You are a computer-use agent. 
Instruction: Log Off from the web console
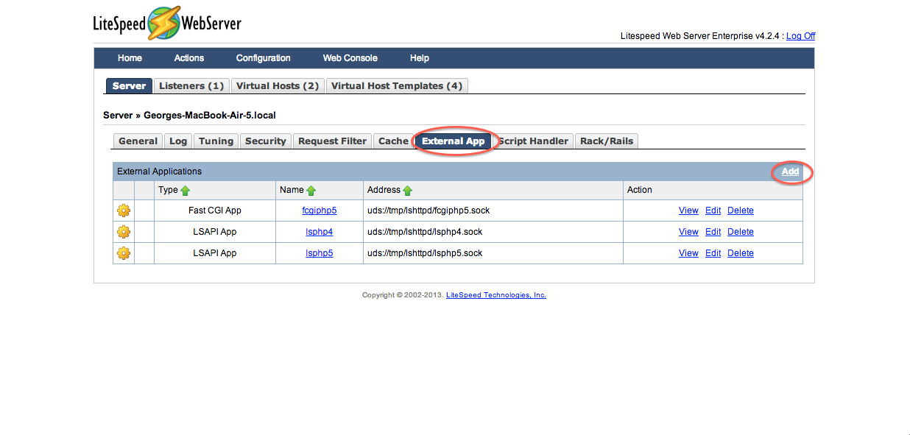(x=801, y=36)
